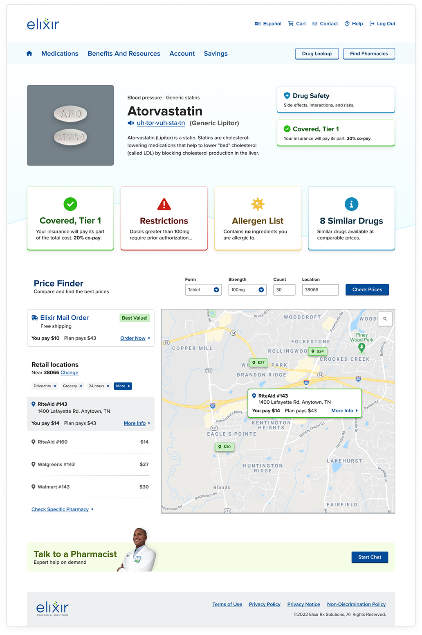Select the $24 price pin on map
The height and width of the screenshot is (635, 422).
317,351
